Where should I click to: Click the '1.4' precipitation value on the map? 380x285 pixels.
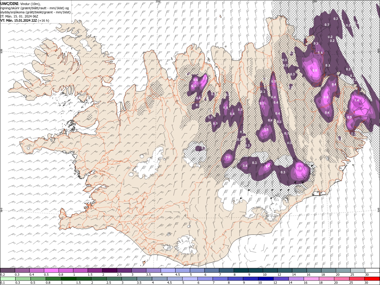[357, 101]
